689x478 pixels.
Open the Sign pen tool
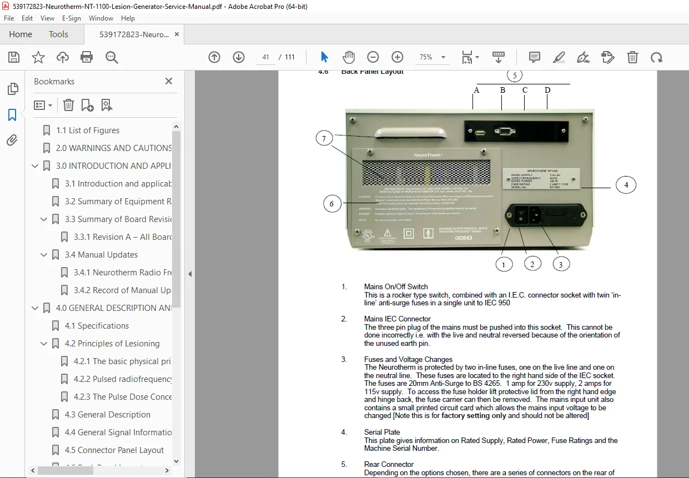click(583, 57)
